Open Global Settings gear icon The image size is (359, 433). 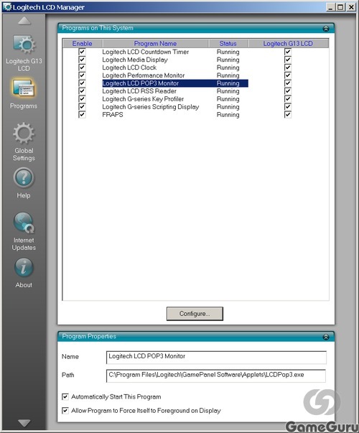[x=24, y=134]
